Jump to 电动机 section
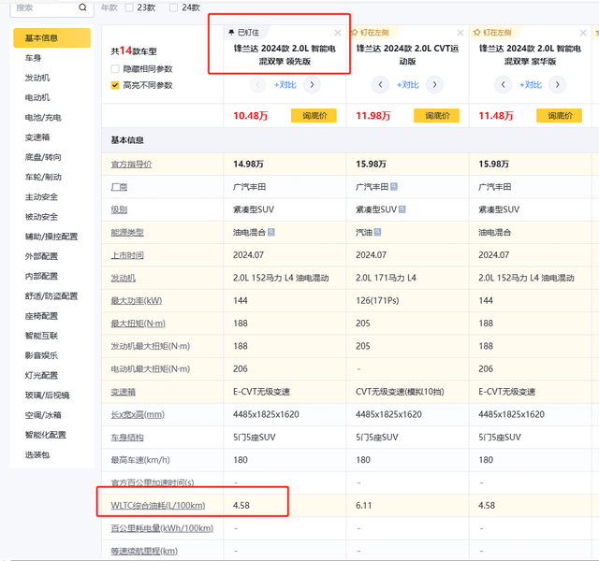Viewport: 599px width, 561px height. (37, 97)
